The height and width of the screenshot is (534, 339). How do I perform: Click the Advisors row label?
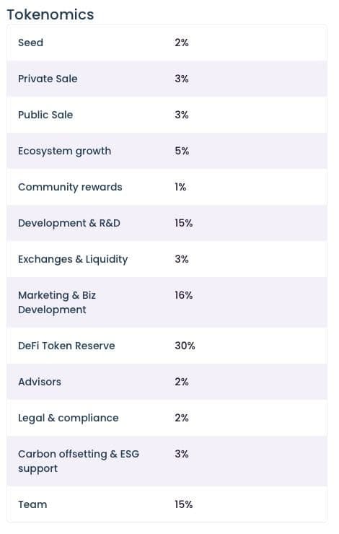[40, 382]
